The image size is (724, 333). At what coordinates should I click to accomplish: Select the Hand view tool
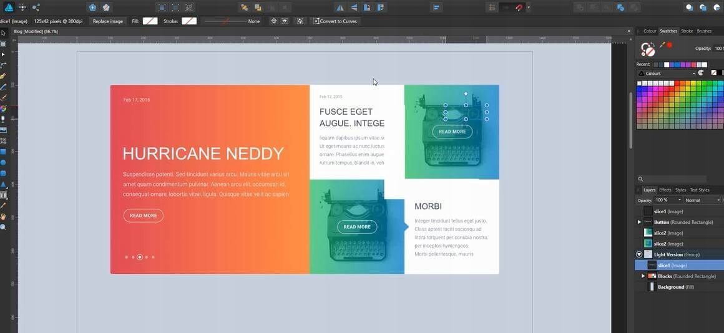(3, 216)
